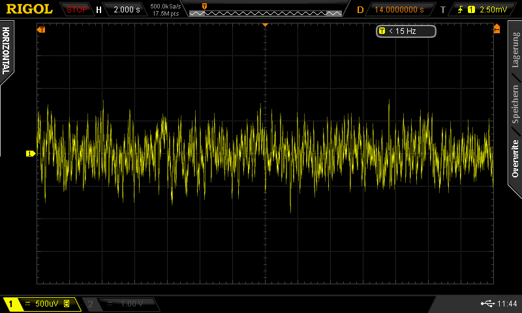Viewport: 522px width, 313px height.
Task: Click the 1.00 V channel 2 scale
Action: click(132, 304)
